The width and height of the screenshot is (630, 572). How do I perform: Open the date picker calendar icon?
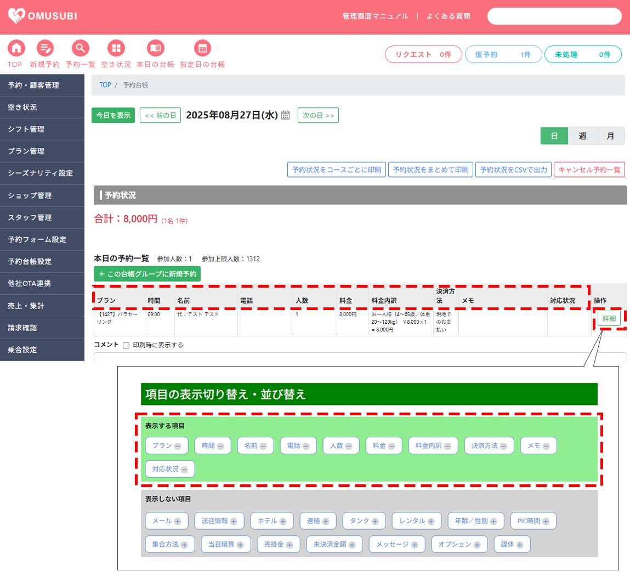285,115
